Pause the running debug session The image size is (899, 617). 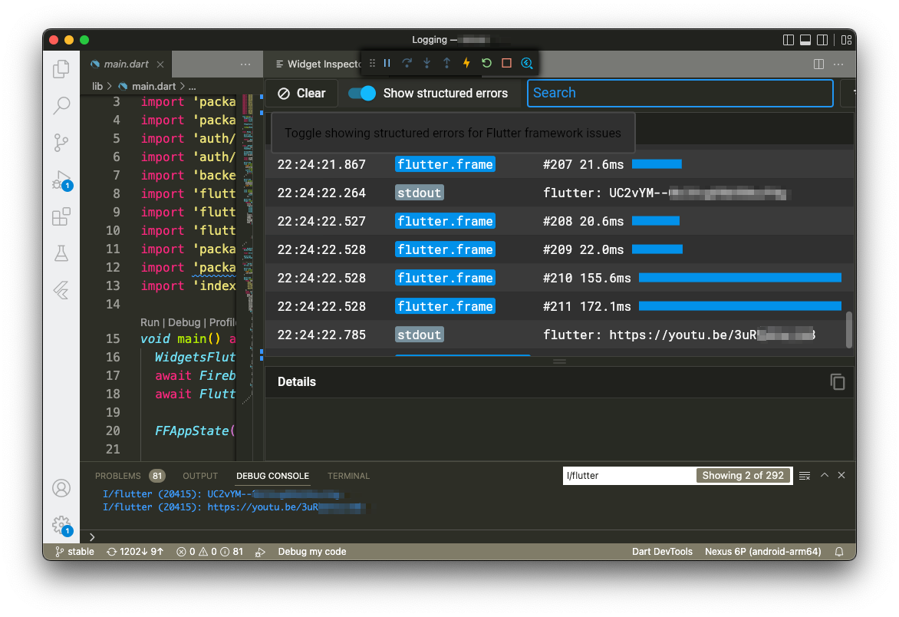387,64
